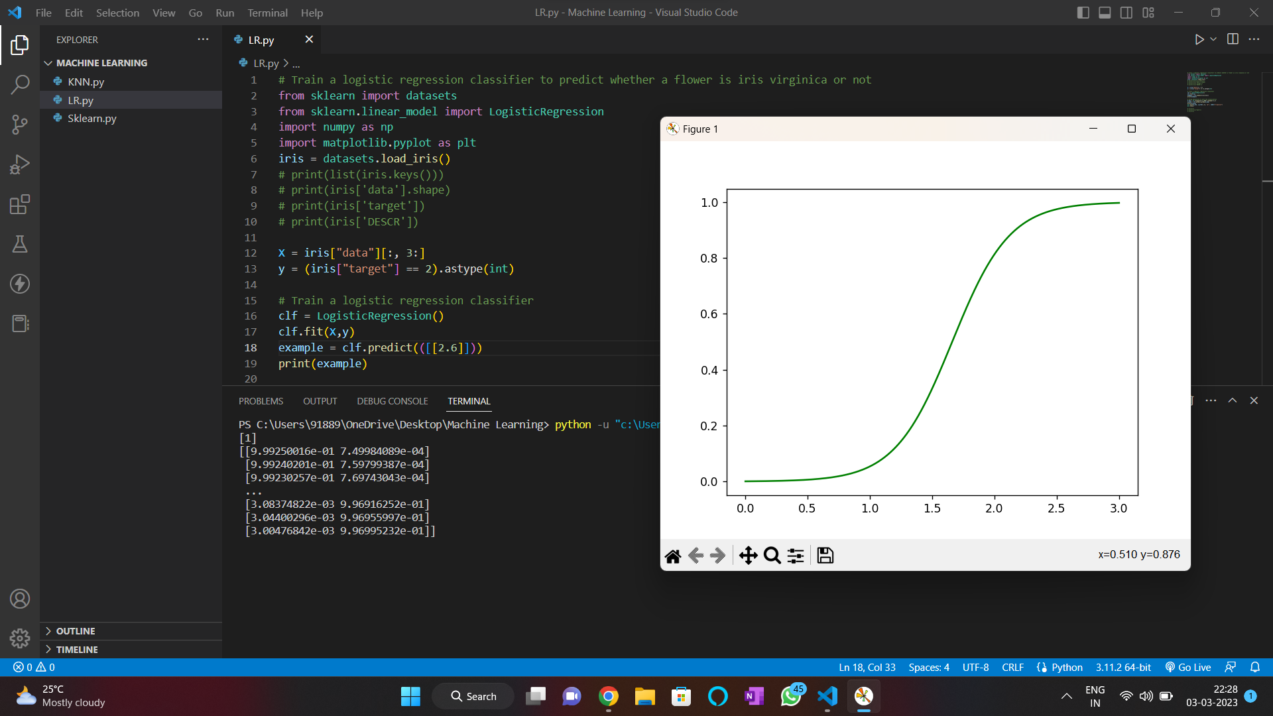Open the Terminal menu
Screen dimensions: 1273x716
point(267,13)
